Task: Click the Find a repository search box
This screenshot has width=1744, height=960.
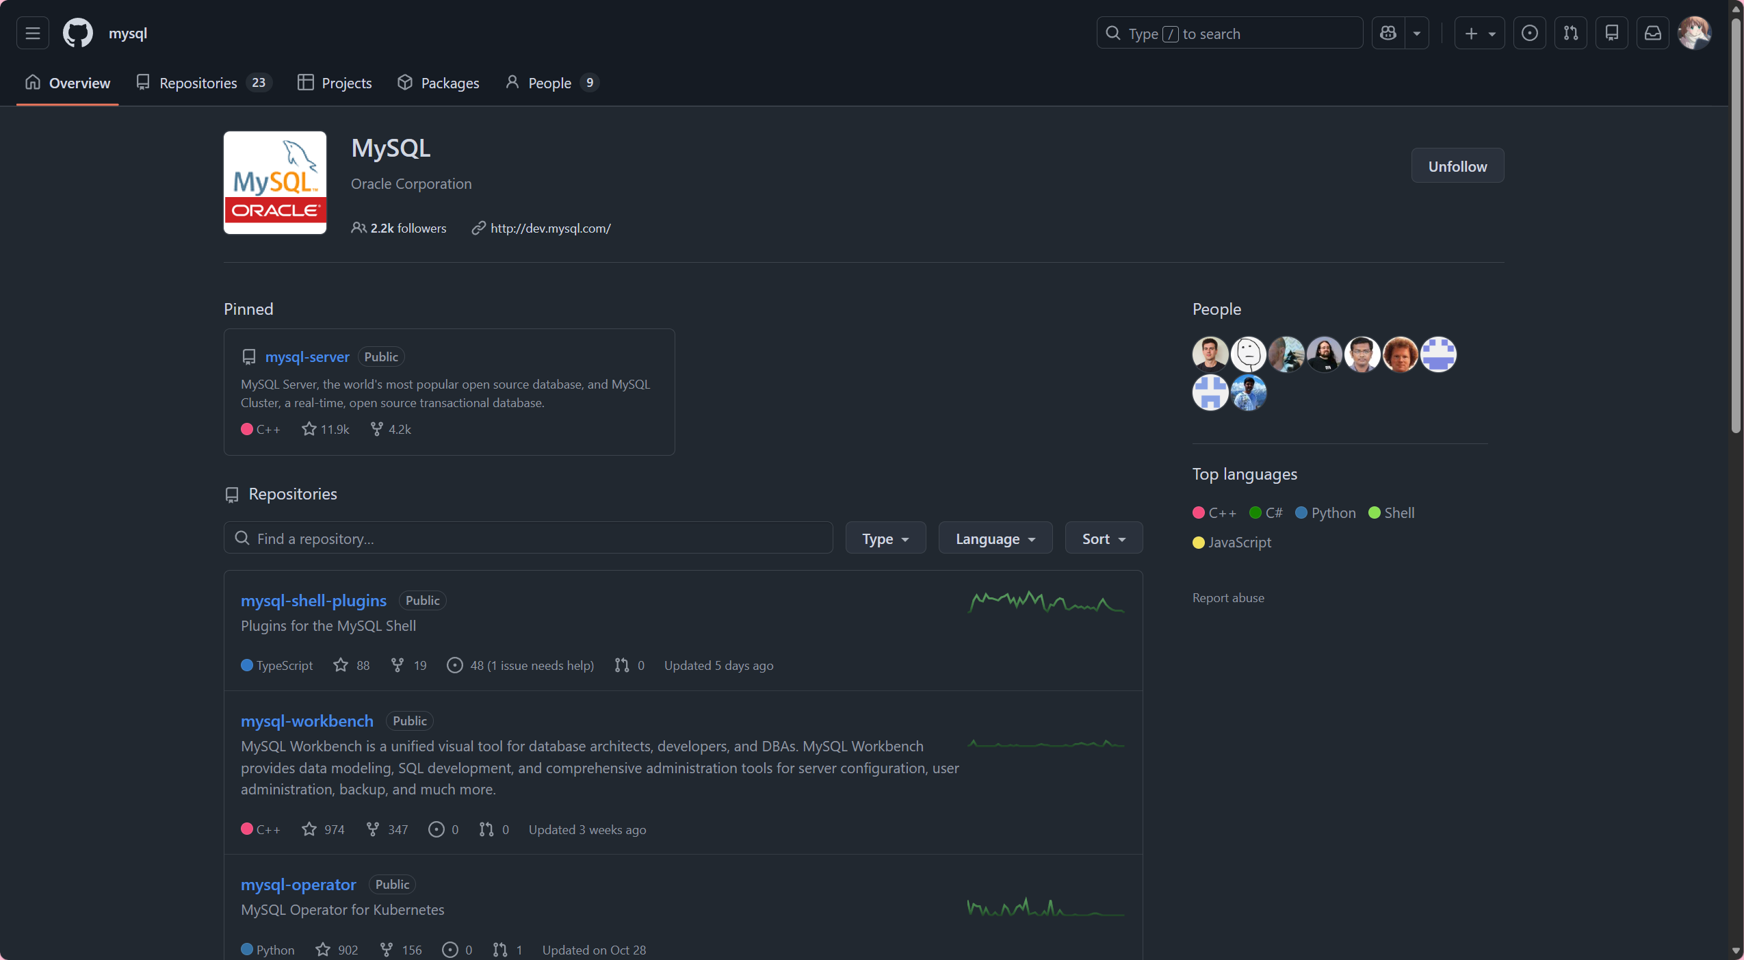Action: coord(528,538)
